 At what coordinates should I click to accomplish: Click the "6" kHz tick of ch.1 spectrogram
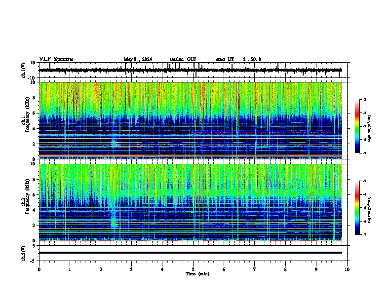pos(35,113)
